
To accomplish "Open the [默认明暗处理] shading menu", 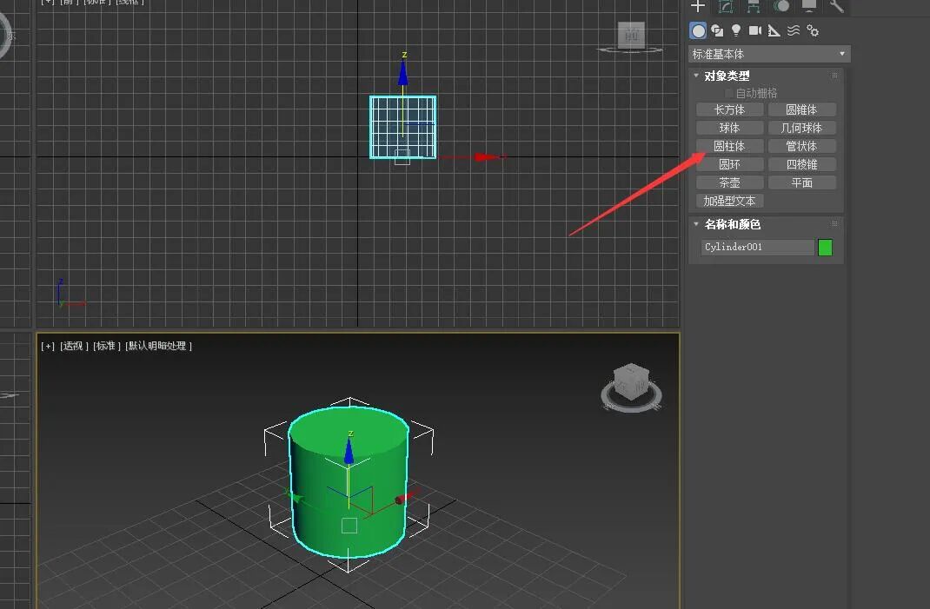I will pyautogui.click(x=158, y=346).
